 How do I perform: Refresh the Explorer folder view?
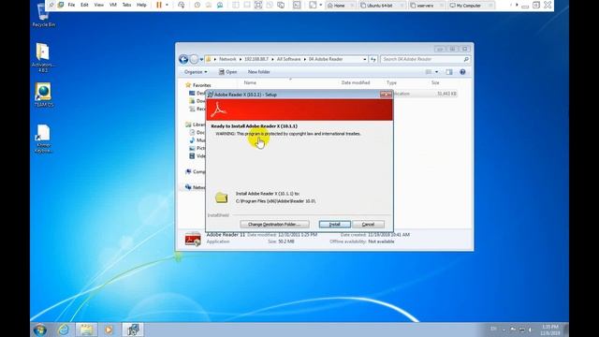[x=373, y=60]
